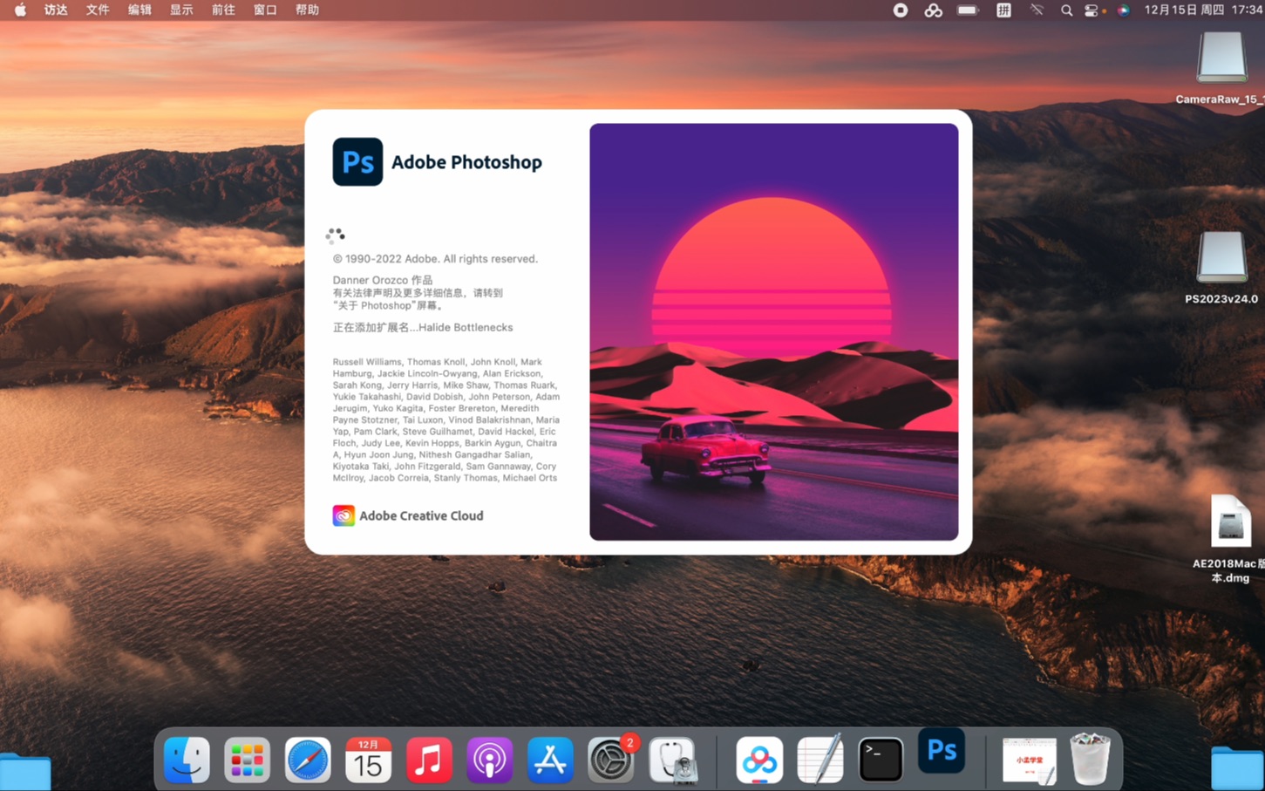This screenshot has height=791, width=1265.
Task: Click the screen recording stop icon in the menu bar
Action: [901, 10]
